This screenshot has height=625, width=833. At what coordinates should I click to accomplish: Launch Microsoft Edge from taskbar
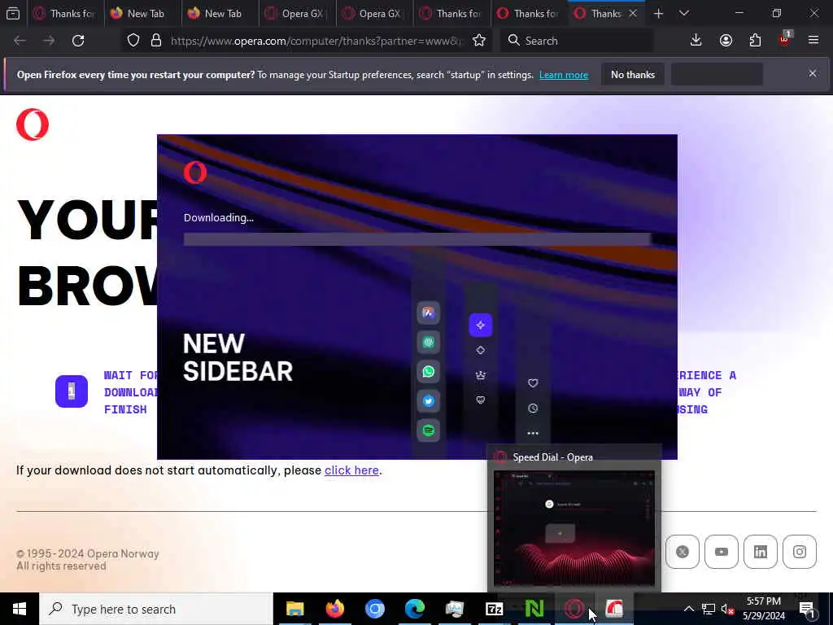pos(414,609)
